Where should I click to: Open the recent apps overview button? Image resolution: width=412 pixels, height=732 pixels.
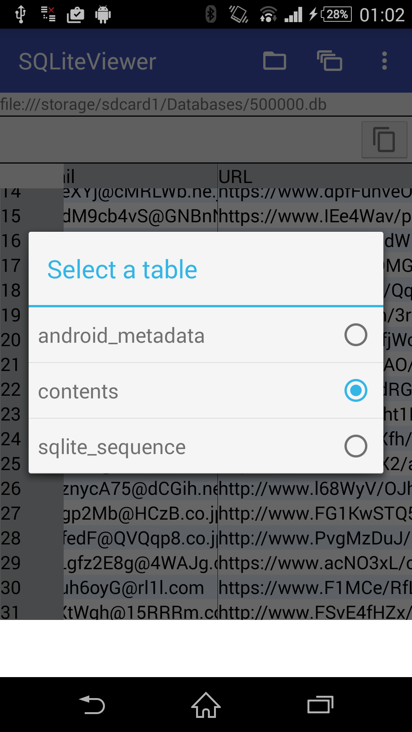click(320, 705)
